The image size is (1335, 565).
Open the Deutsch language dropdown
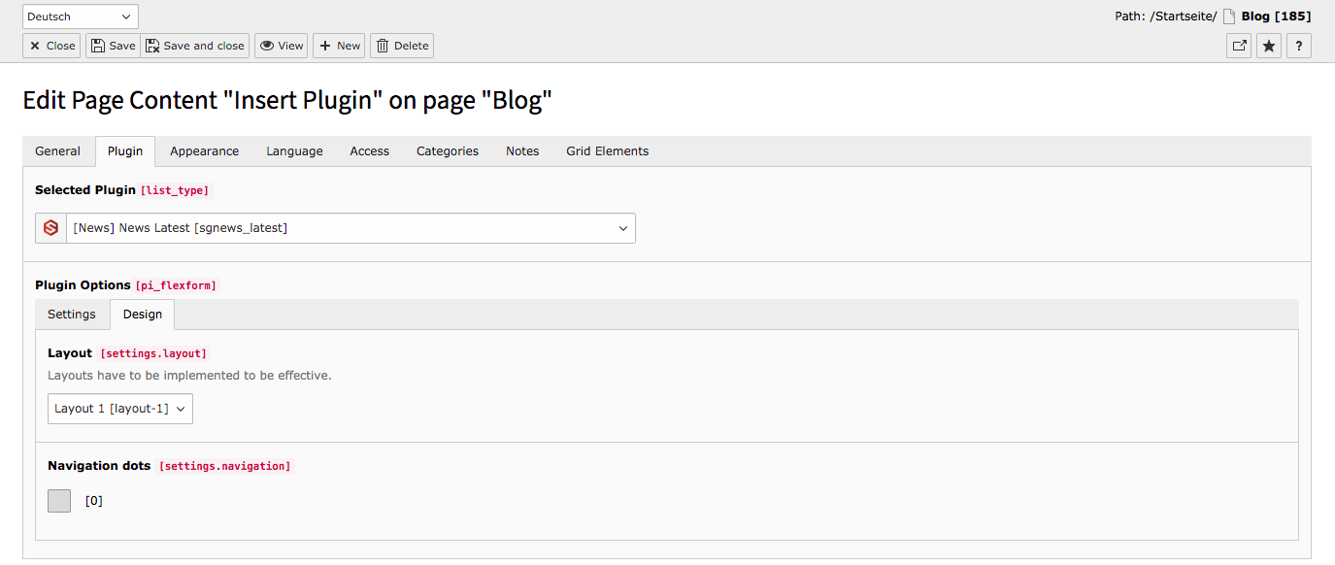click(x=81, y=17)
